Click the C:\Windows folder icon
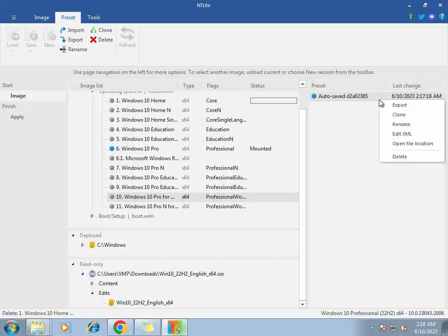The image size is (448, 336). 92,245
